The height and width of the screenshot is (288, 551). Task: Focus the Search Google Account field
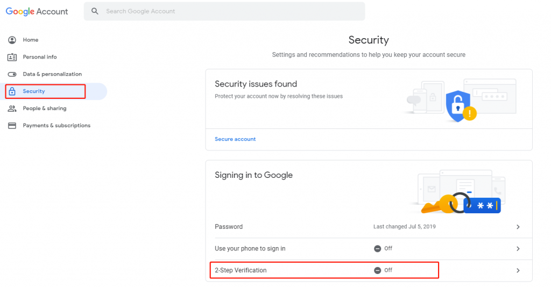pos(224,11)
